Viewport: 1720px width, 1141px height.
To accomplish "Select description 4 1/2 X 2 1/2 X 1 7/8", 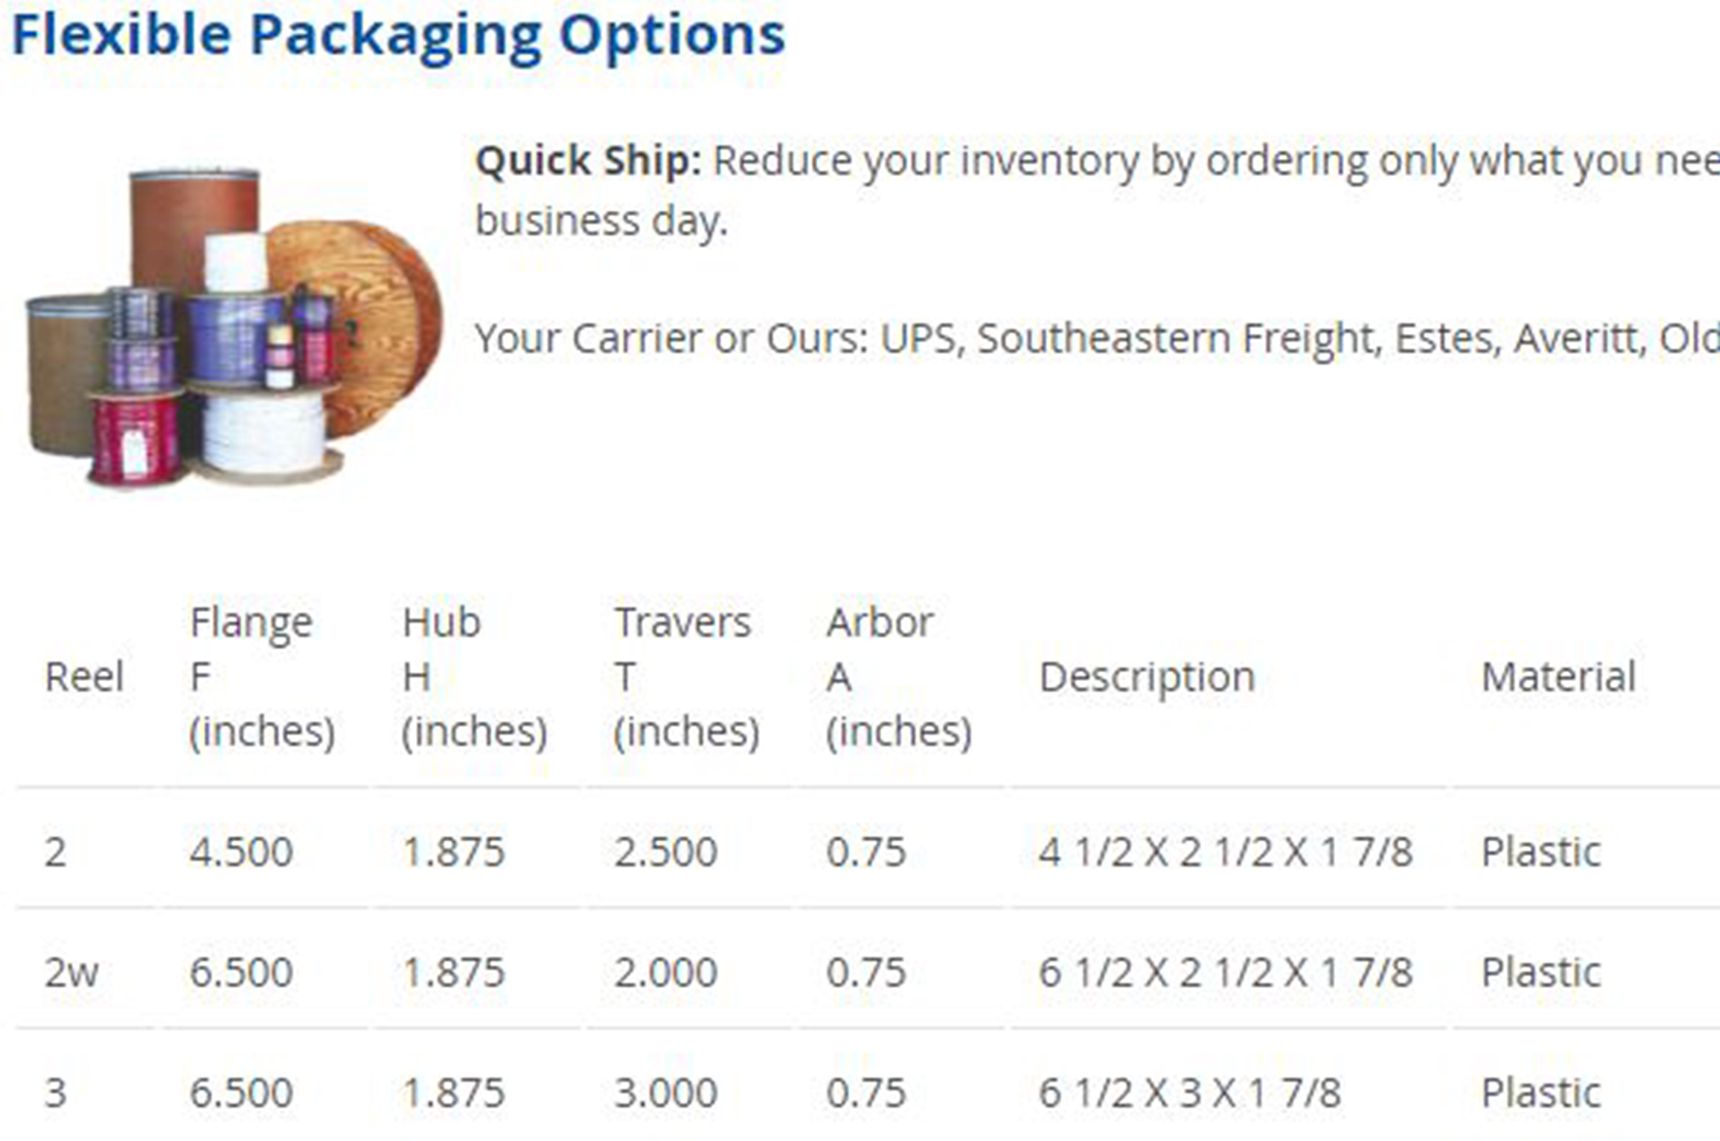I will [x=1225, y=852].
